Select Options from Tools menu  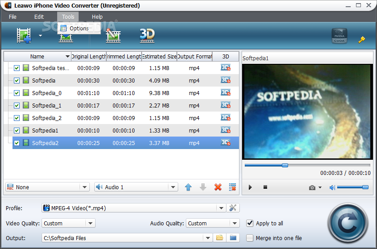[79, 28]
